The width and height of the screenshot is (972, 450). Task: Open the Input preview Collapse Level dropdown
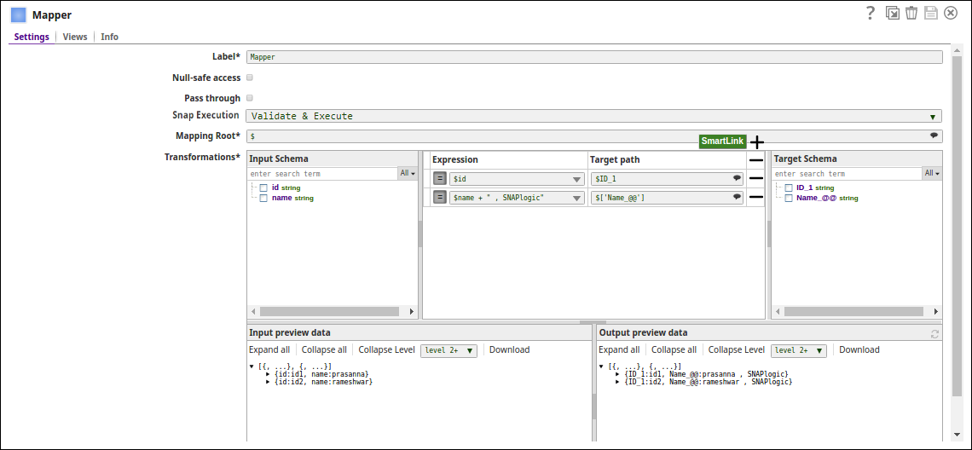(448, 350)
